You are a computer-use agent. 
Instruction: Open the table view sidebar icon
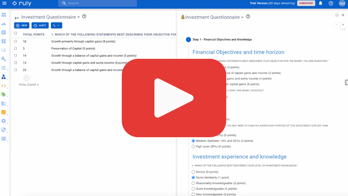(4, 15)
